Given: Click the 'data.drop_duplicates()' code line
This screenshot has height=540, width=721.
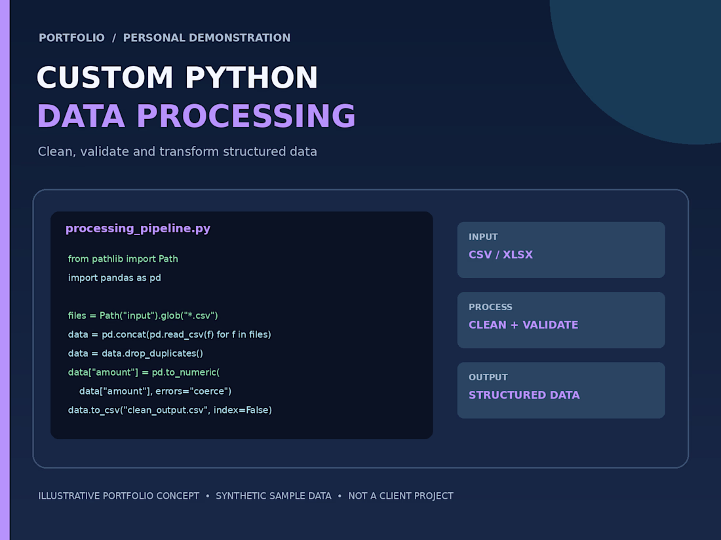Looking at the screenshot, I should click(136, 353).
